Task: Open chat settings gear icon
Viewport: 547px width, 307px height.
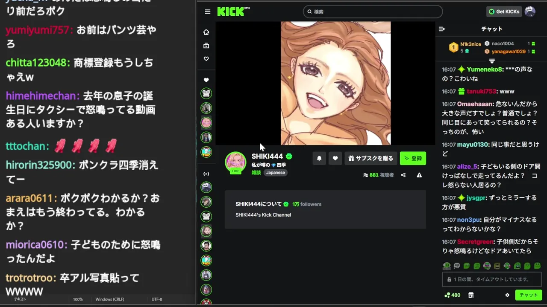Action: tap(507, 295)
